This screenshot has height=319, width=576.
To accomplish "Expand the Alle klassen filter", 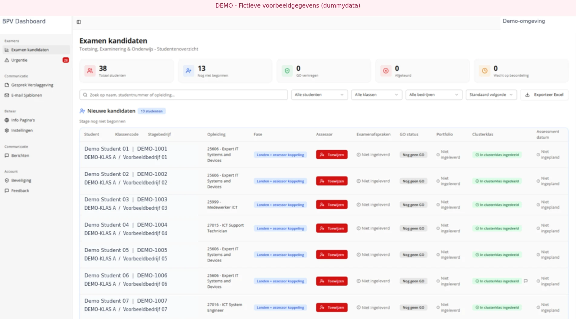I will pos(377,95).
